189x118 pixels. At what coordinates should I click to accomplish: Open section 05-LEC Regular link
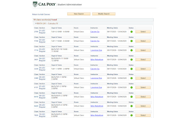pos(42,69)
